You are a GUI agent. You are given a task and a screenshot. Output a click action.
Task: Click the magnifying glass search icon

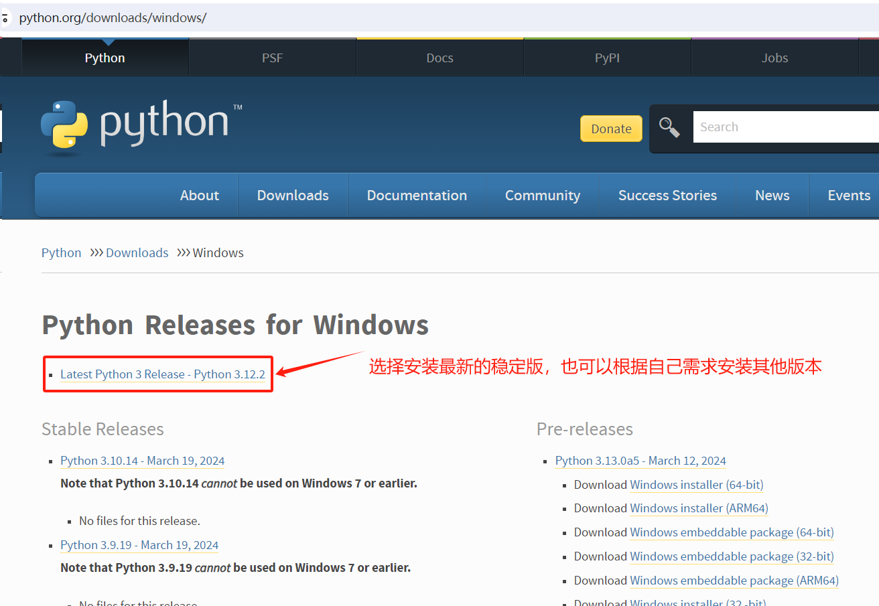pyautogui.click(x=669, y=127)
